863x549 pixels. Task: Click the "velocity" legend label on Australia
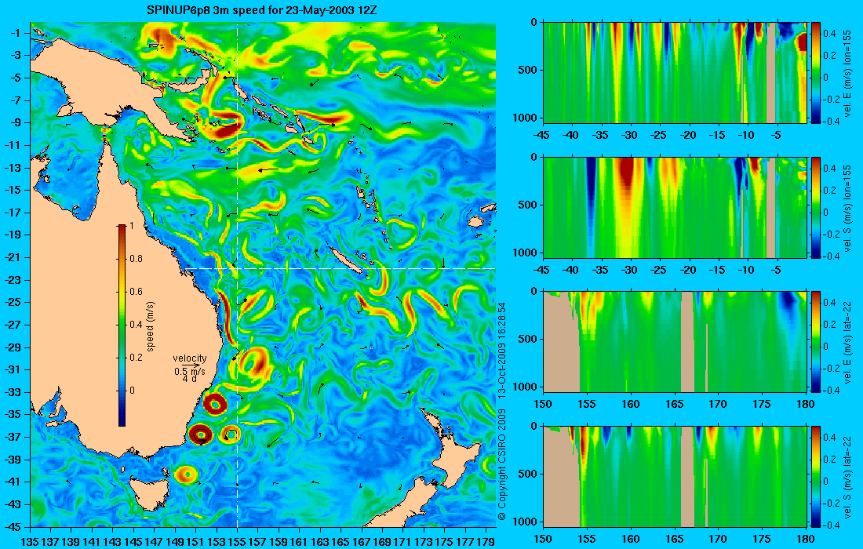(189, 358)
